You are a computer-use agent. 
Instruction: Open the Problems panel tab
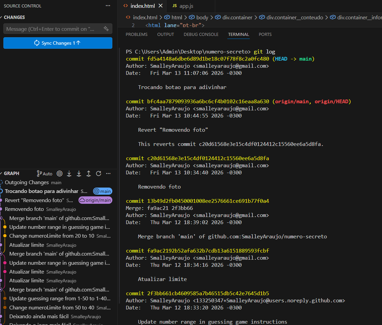pos(136,35)
